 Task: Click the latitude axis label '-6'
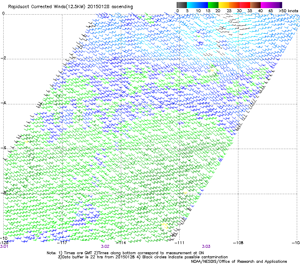pyautogui.click(x=3, y=147)
